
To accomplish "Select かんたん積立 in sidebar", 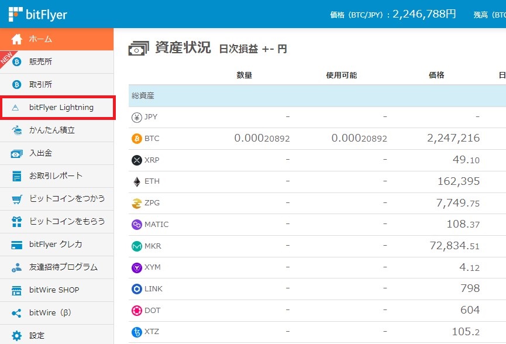I will [57, 130].
